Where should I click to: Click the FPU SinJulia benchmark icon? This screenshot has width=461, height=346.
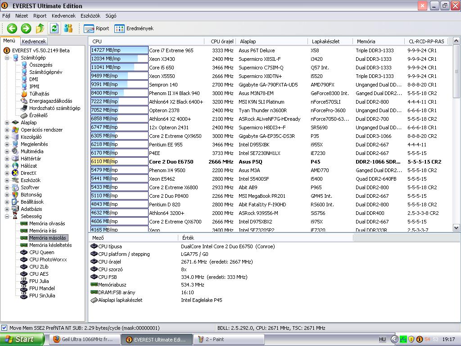click(x=24, y=296)
